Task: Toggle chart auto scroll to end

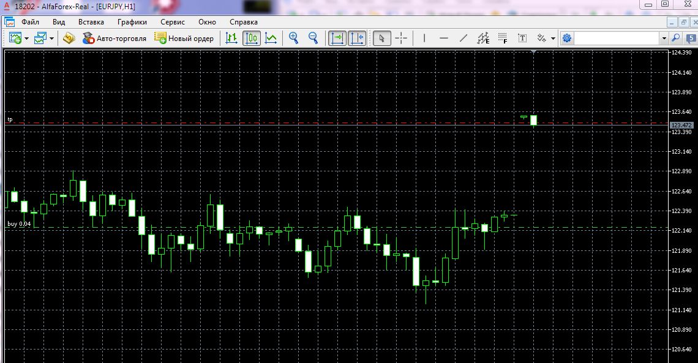Action: (x=337, y=38)
